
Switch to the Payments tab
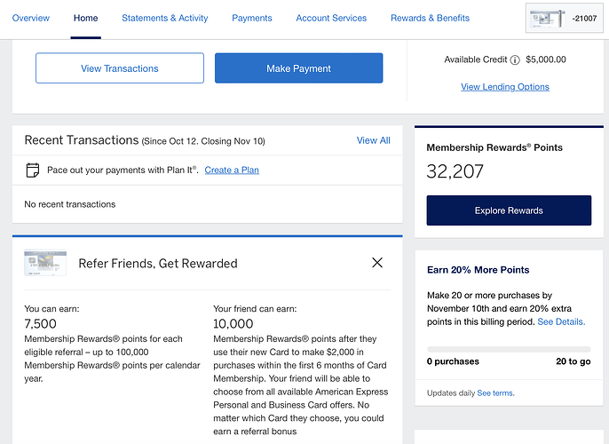(252, 18)
